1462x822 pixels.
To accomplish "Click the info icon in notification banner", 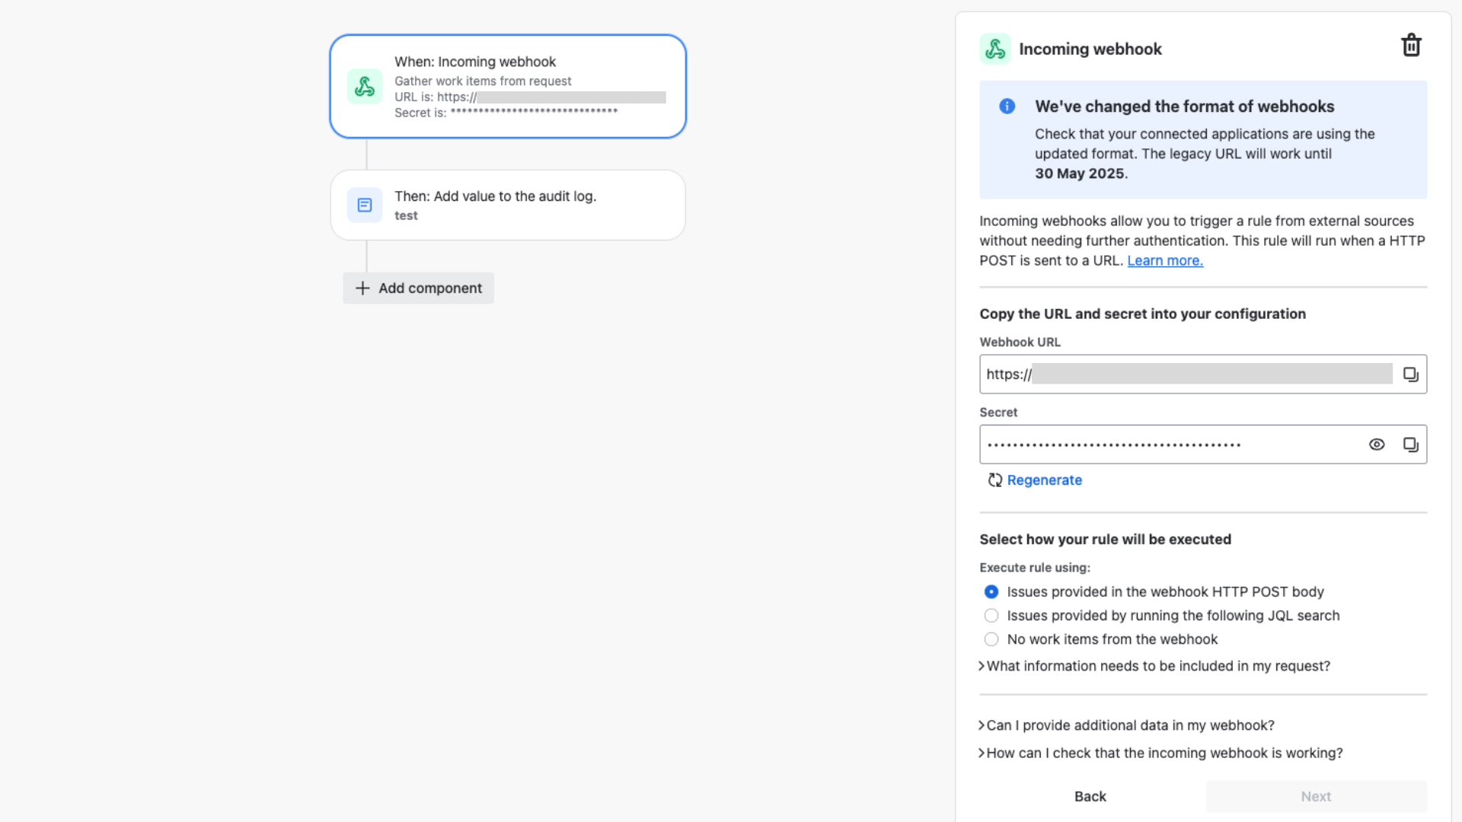I will [1006, 105].
